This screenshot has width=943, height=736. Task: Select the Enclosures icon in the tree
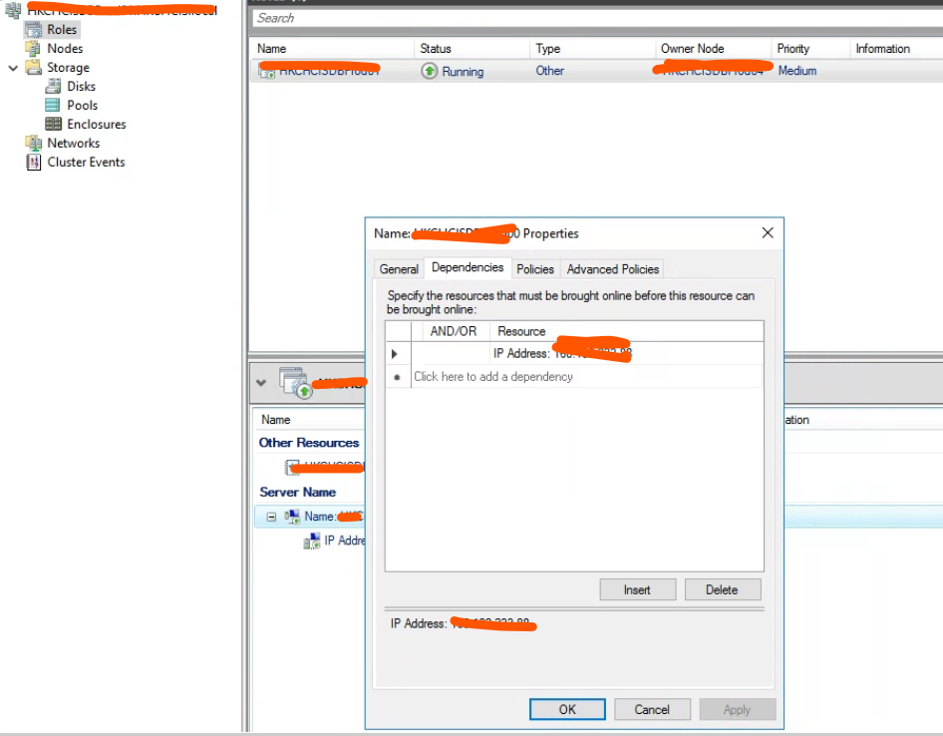(53, 124)
